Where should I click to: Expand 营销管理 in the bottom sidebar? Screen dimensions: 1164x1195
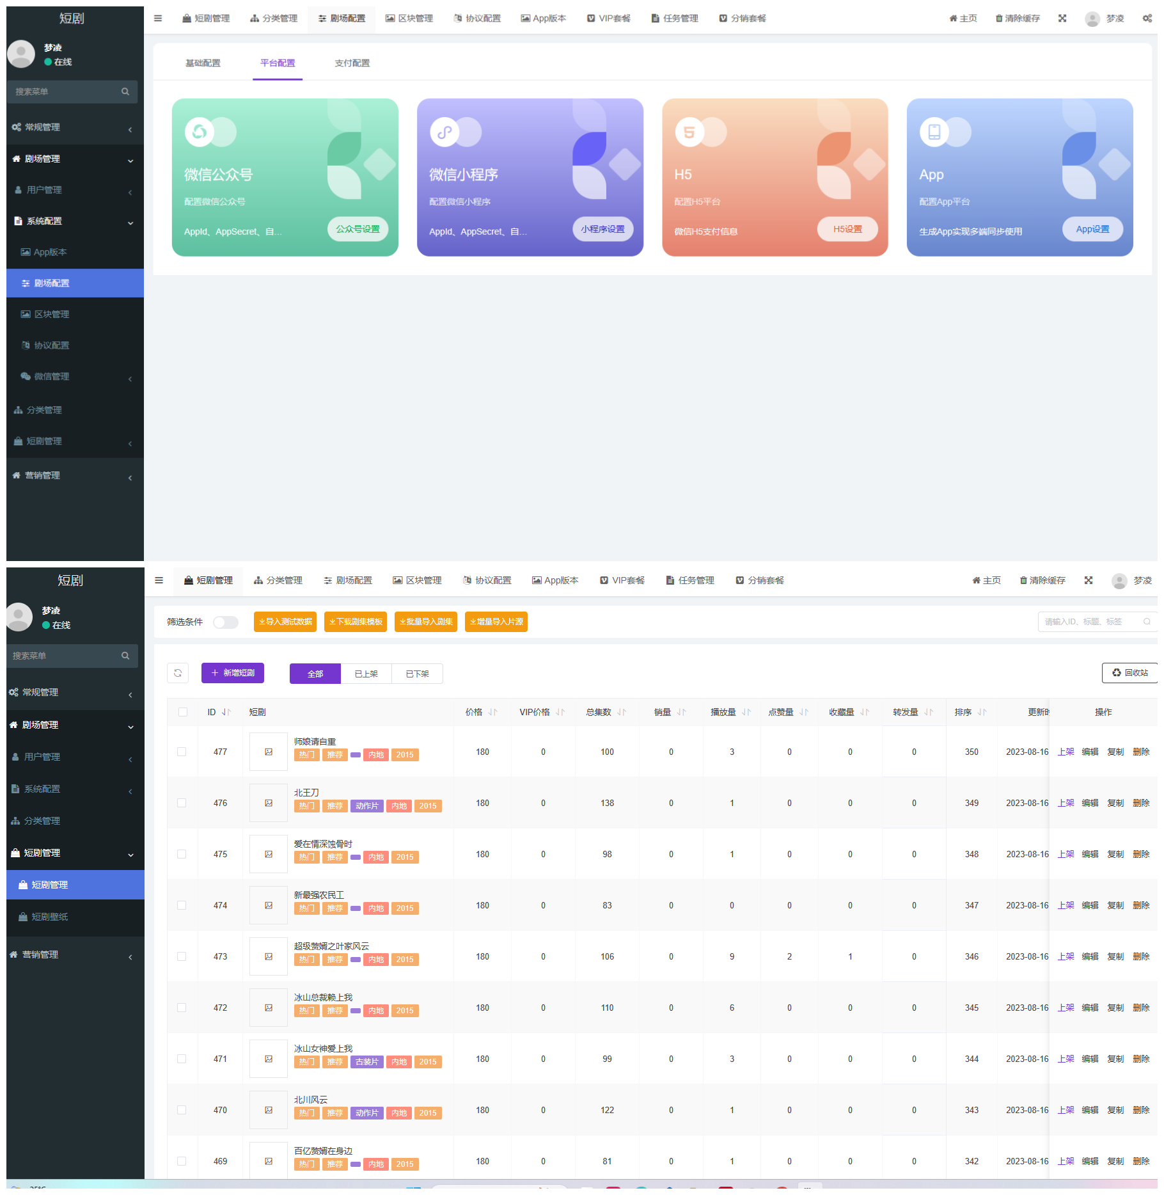pos(72,954)
